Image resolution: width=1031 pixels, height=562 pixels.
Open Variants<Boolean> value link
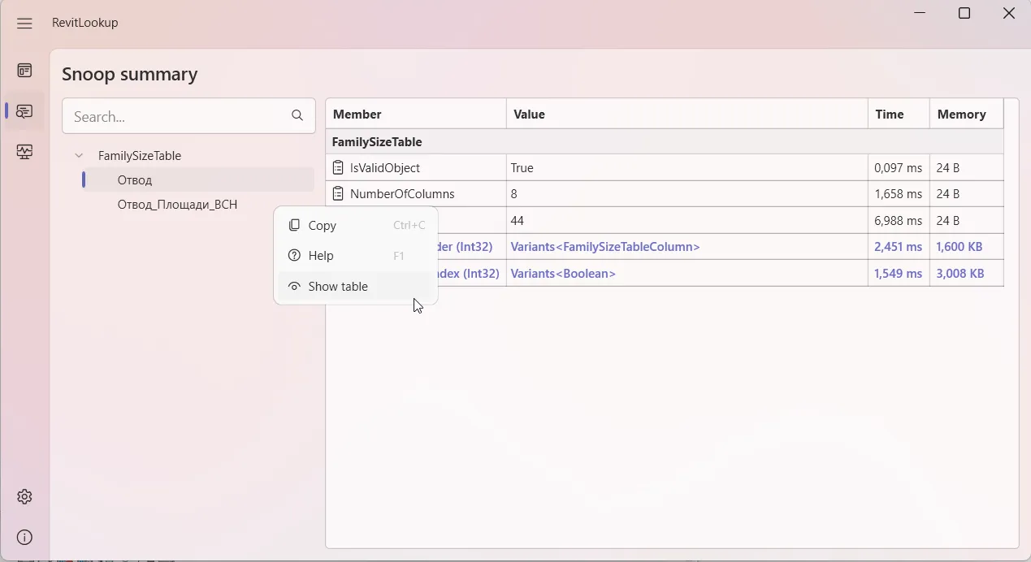click(x=563, y=274)
